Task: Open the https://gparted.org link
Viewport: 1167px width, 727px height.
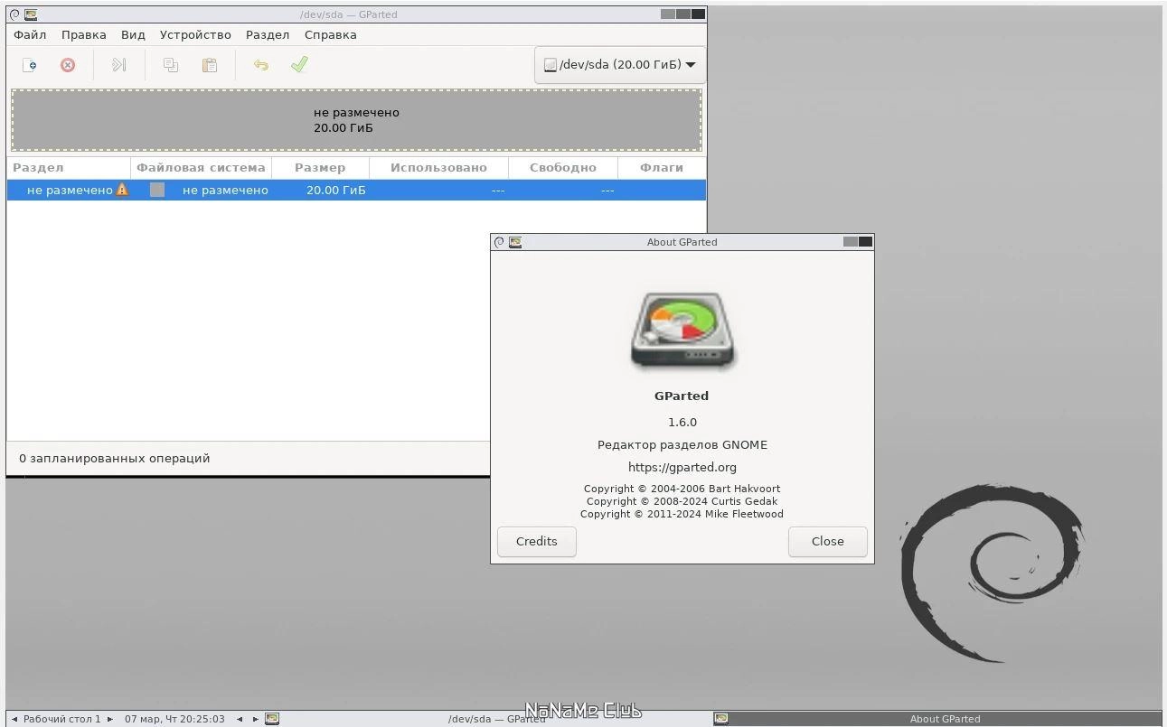Action: click(682, 467)
